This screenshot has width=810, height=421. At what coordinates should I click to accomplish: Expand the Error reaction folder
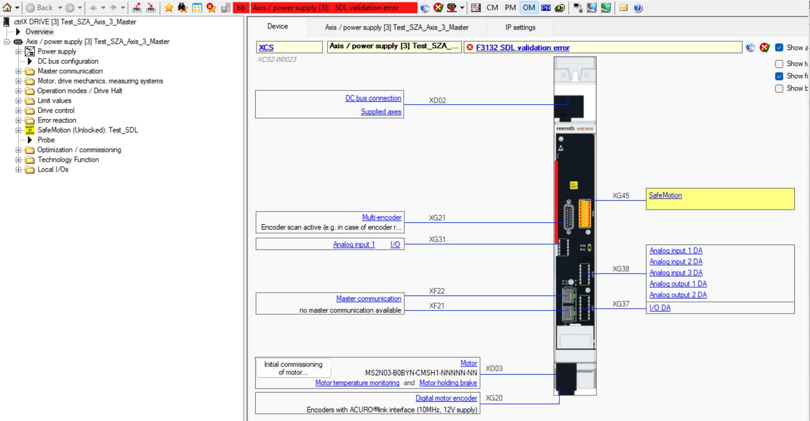(18, 120)
